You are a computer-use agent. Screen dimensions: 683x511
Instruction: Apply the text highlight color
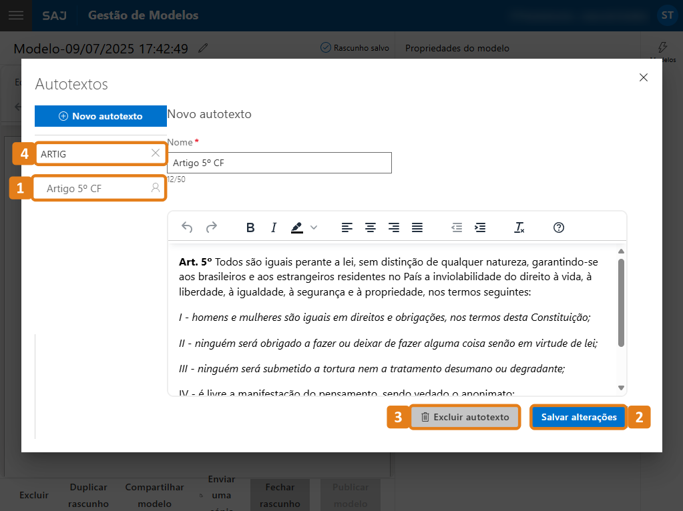[297, 227]
